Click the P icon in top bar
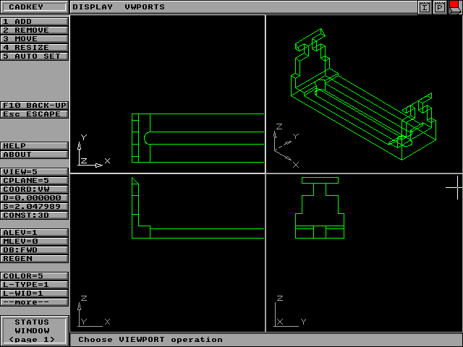 (440, 7)
